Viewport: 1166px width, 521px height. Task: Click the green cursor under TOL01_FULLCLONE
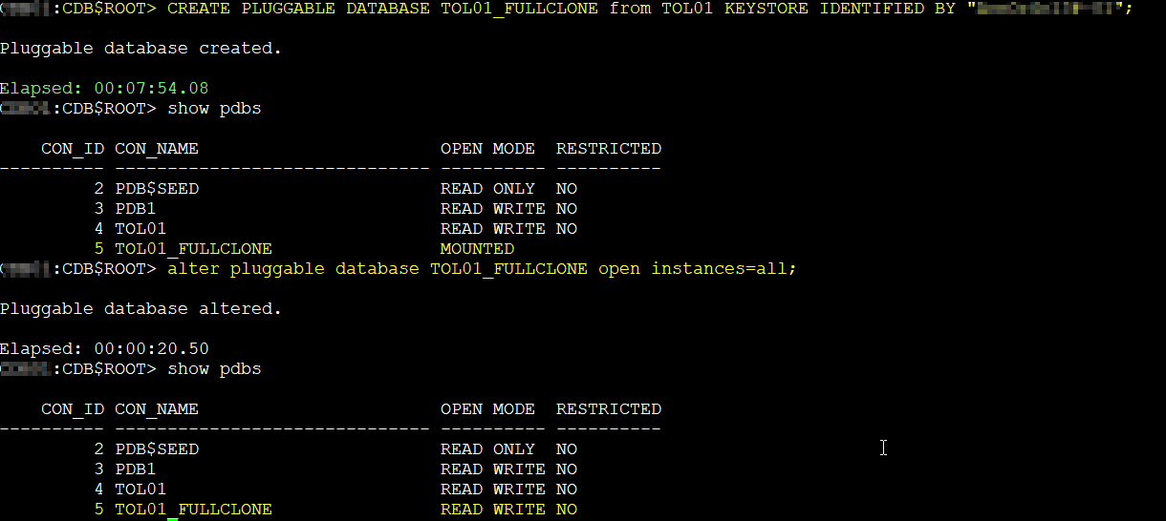(x=173, y=518)
